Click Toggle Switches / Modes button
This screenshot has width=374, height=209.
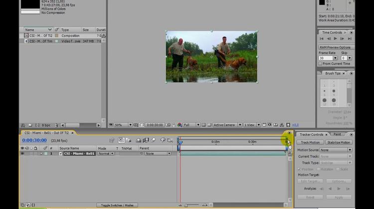117,205
